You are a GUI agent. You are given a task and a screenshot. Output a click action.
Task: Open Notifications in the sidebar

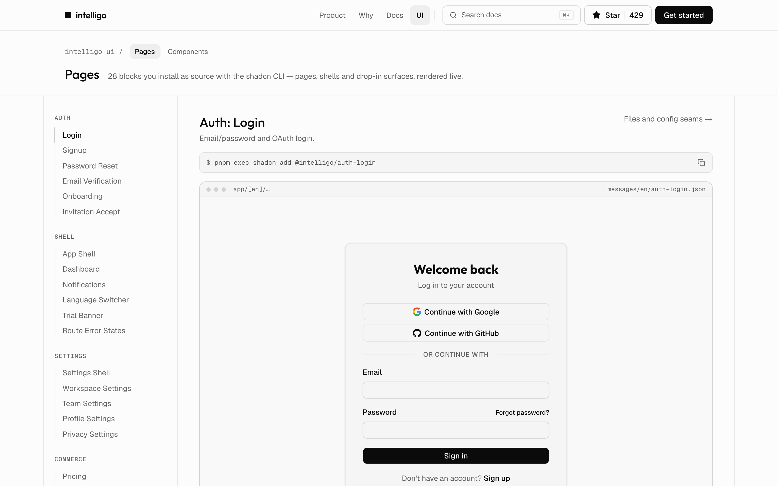[84, 285]
